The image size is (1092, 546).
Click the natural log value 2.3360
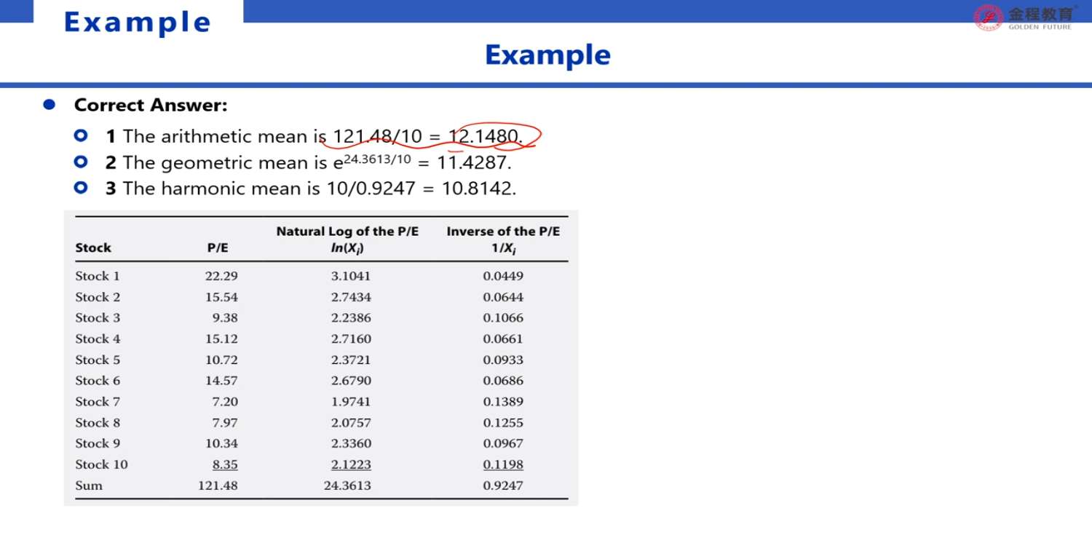[351, 443]
